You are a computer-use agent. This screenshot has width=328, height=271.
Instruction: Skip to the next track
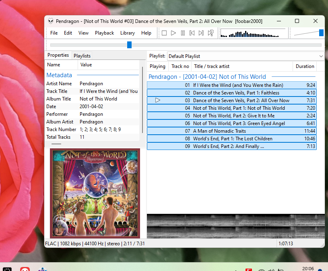pos(201,33)
